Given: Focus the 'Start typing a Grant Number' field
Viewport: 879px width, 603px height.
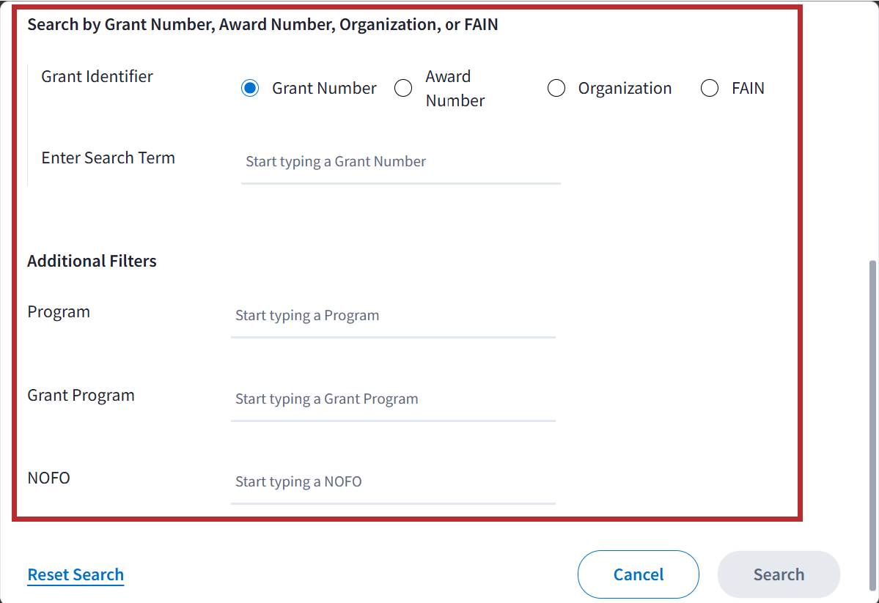Looking at the screenshot, I should click(x=400, y=162).
